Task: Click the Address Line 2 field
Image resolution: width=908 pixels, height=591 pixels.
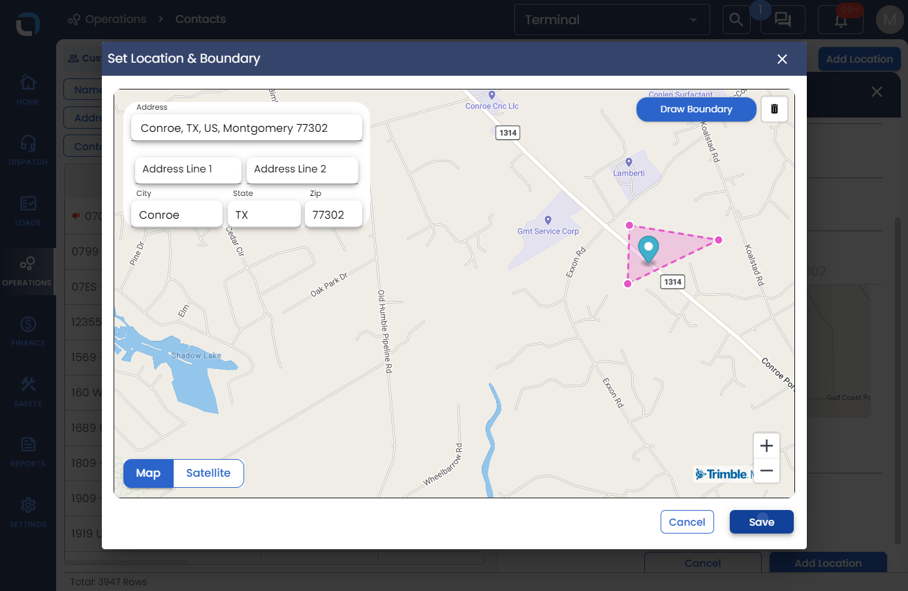Action: point(302,169)
